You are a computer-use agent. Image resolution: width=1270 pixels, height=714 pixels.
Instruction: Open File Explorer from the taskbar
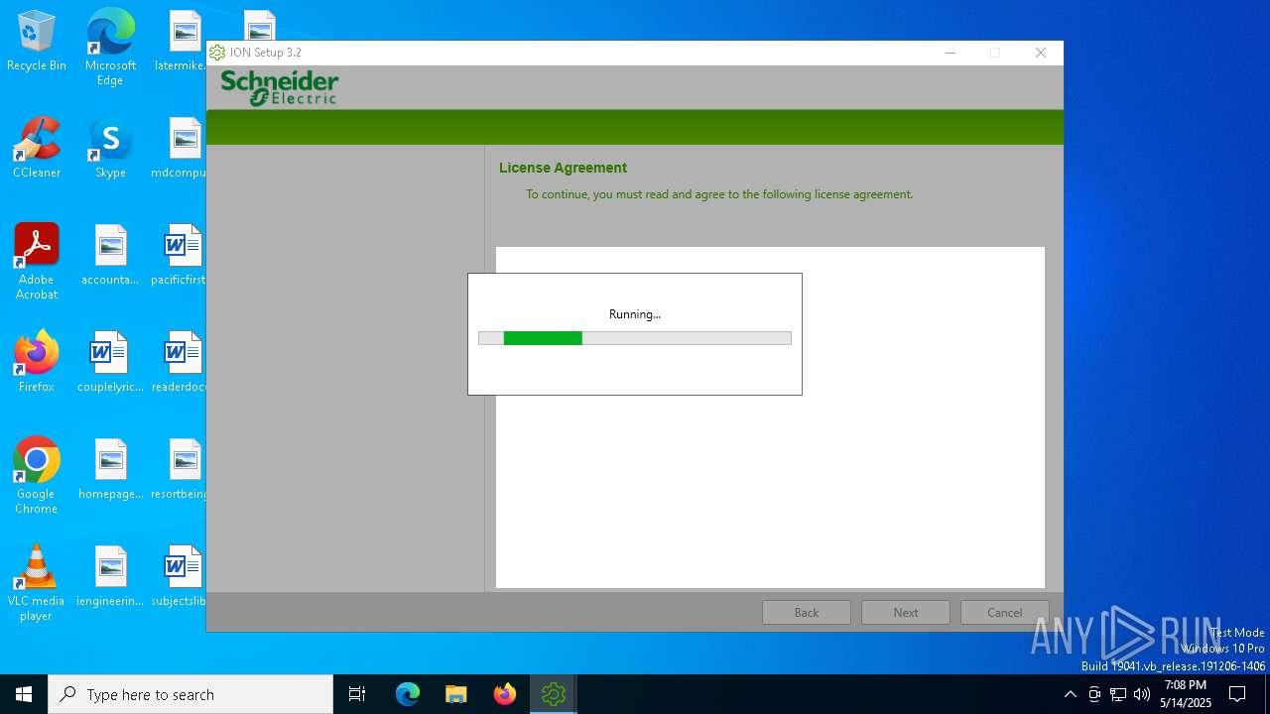point(456,694)
